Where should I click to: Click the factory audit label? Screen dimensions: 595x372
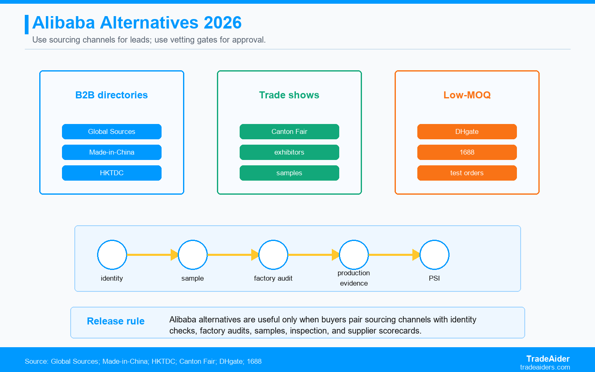click(273, 278)
